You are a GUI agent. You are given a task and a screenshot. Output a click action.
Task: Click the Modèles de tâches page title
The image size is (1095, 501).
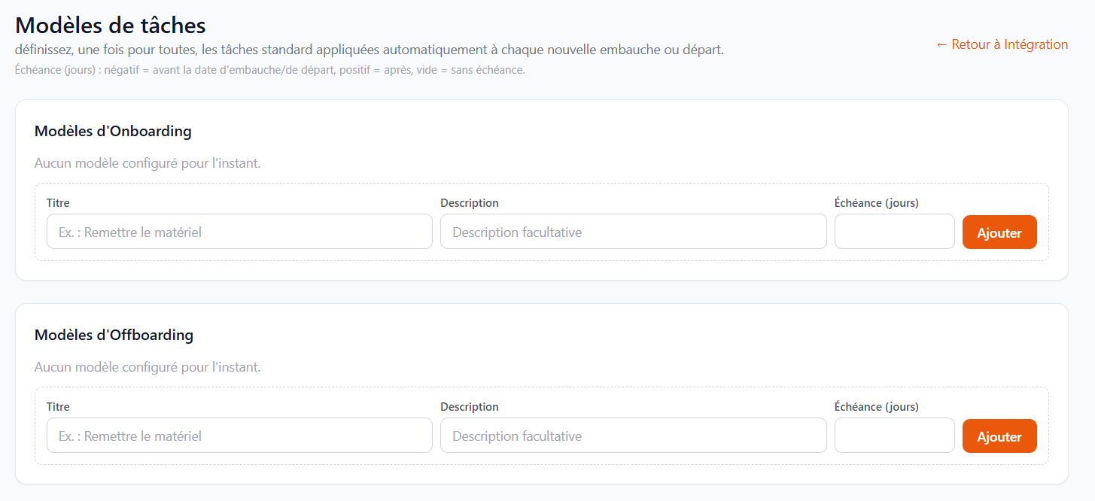(111, 25)
